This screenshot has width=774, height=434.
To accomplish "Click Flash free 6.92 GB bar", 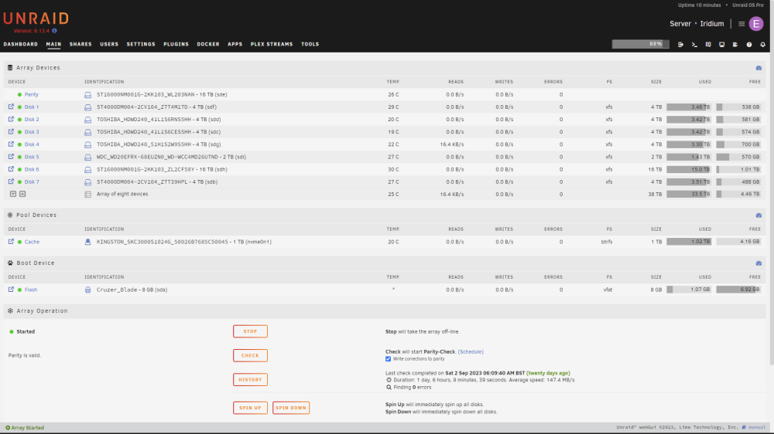I will pos(738,290).
